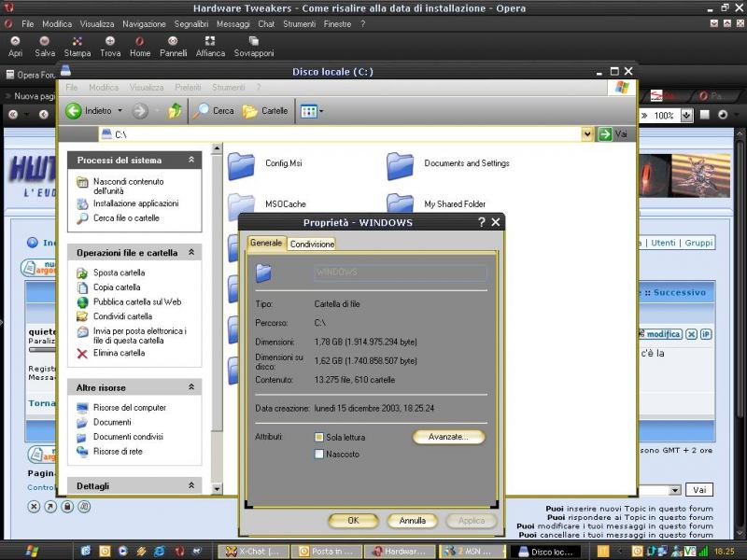Open the Opera File menu
Screen dimensions: 747x560
coord(28,24)
